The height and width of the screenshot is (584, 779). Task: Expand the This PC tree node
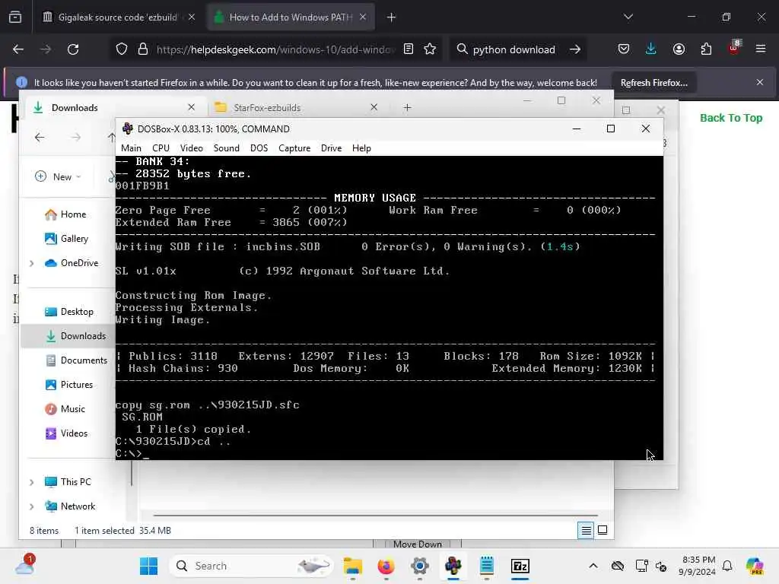[x=32, y=482]
